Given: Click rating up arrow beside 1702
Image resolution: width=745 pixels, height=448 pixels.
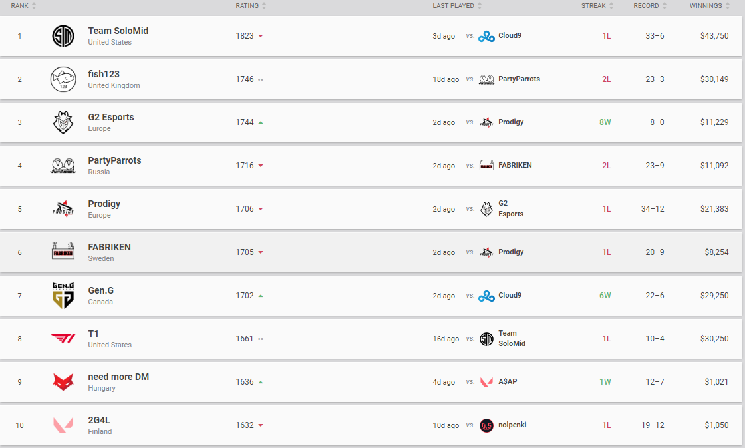Looking at the screenshot, I should 261,296.
